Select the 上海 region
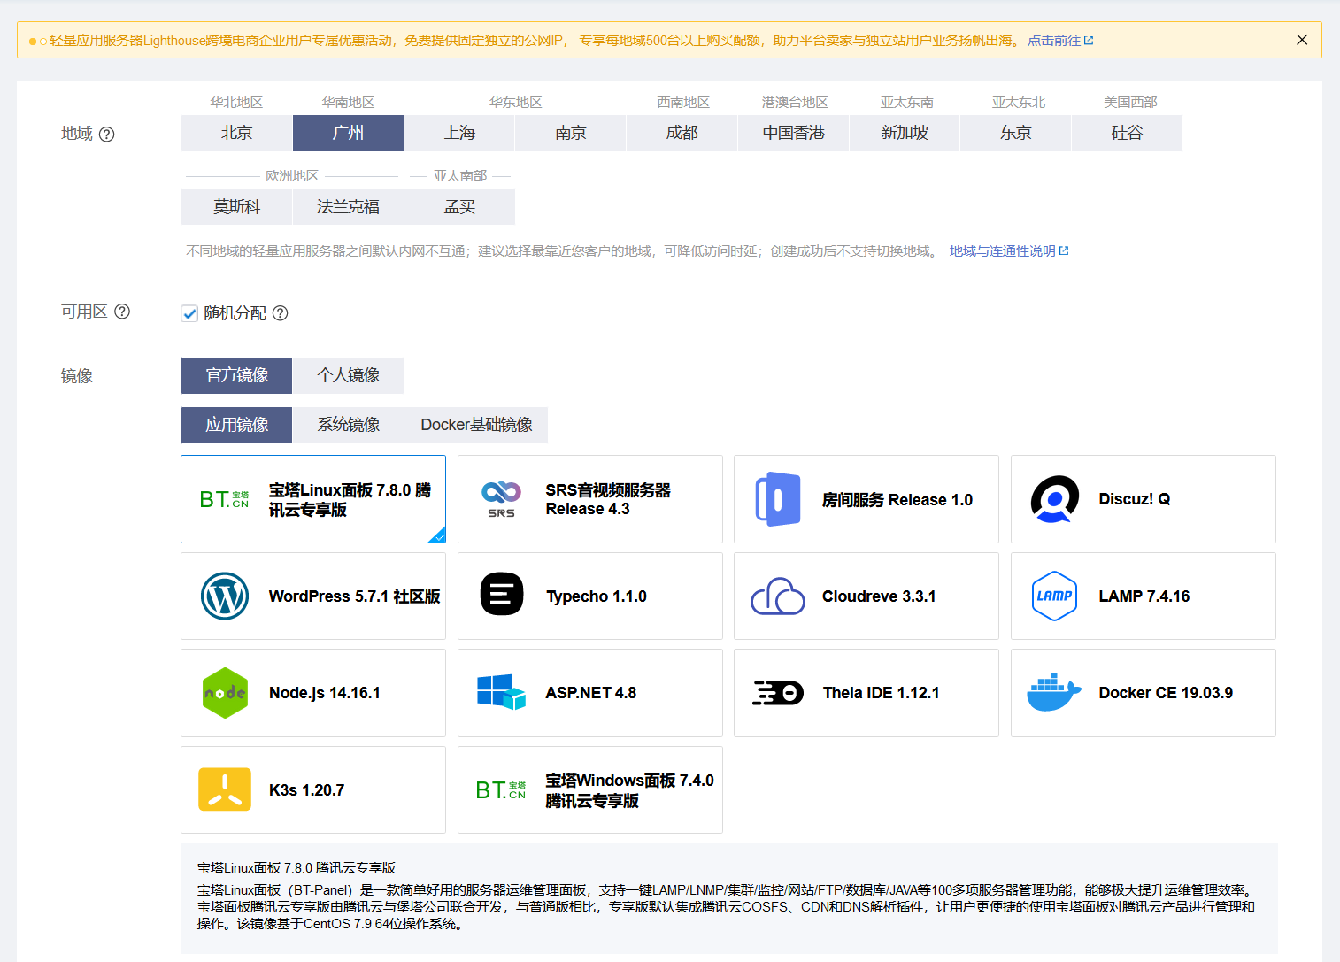 pyautogui.click(x=460, y=133)
